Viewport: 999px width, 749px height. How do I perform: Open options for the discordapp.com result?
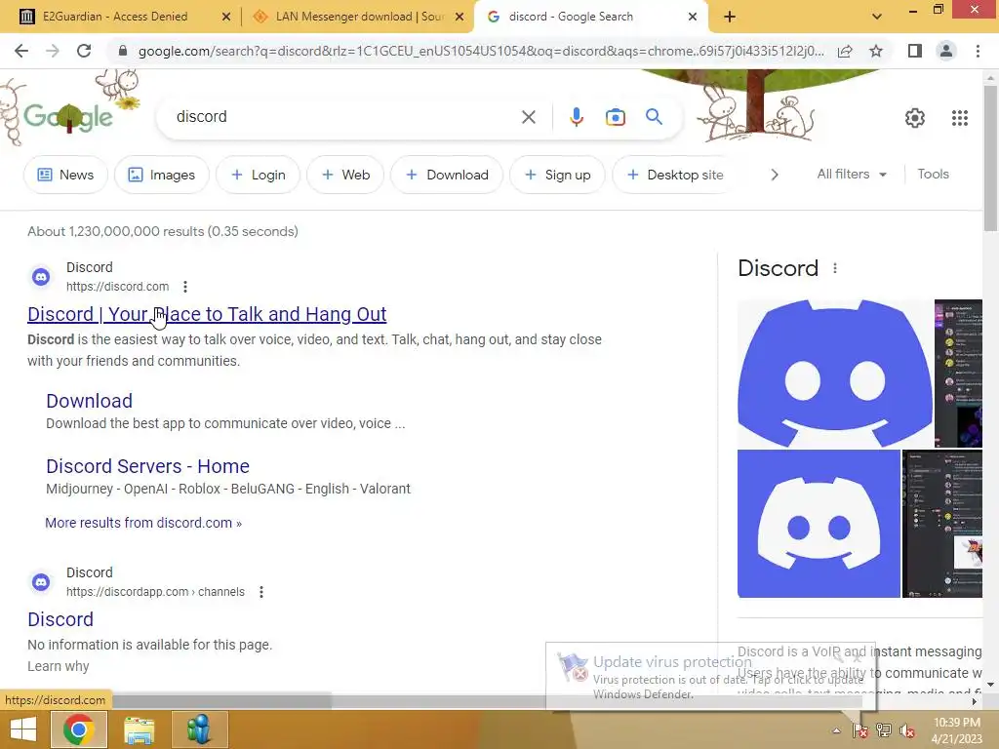coord(261,592)
